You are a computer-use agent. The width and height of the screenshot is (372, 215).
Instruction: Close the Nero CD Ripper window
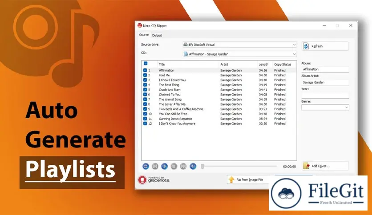351,26
